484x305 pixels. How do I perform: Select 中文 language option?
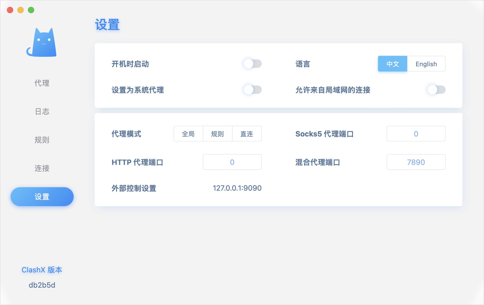pos(392,64)
